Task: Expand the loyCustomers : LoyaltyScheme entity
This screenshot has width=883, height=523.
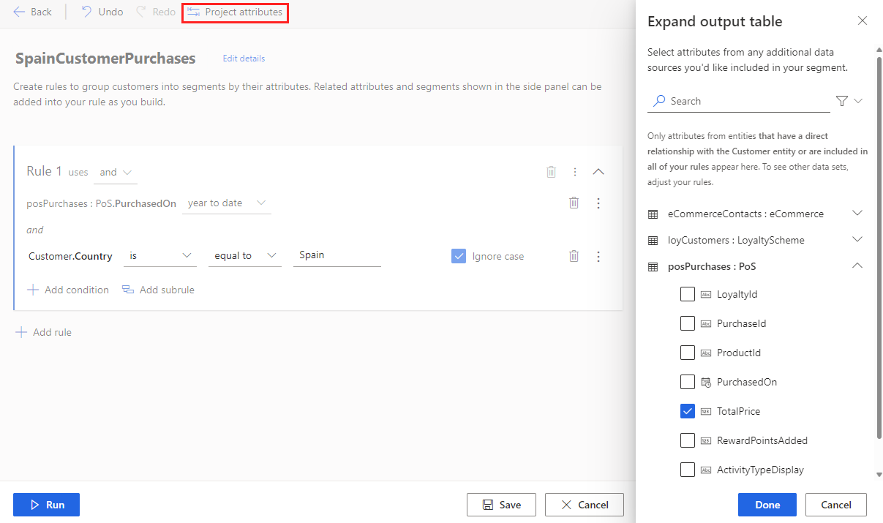Action: (x=857, y=239)
